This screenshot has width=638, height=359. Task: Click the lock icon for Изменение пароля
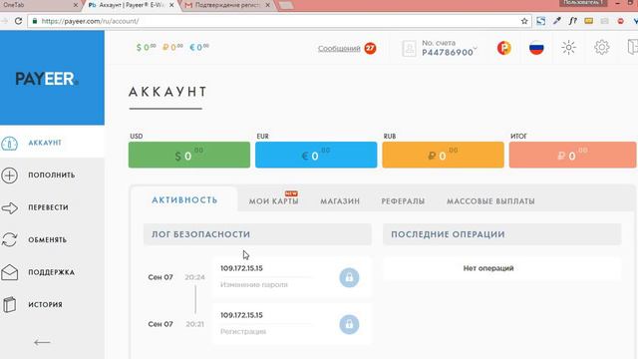click(x=349, y=277)
